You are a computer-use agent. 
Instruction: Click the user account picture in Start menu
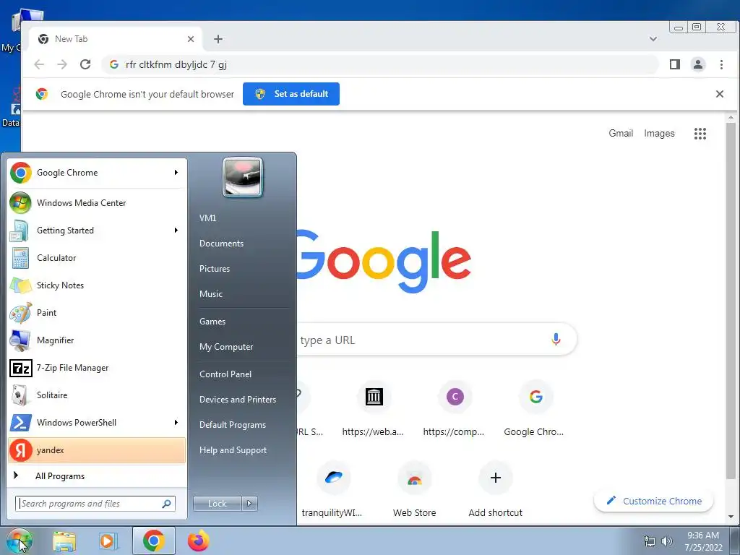243,177
